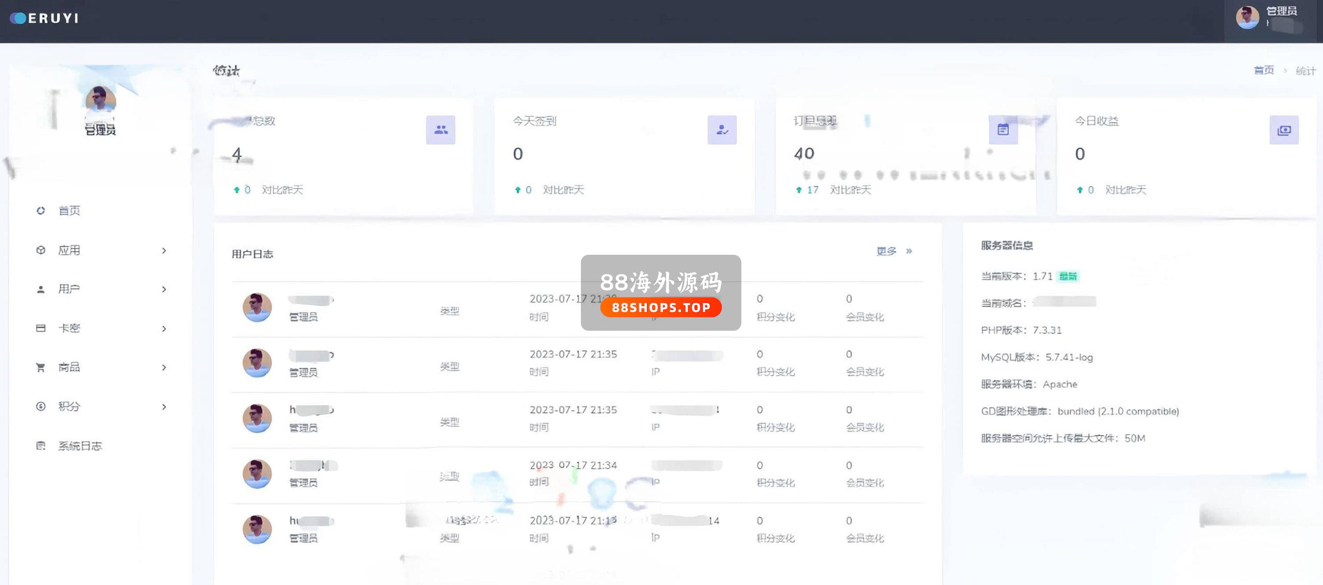The image size is (1323, 585).
Task: Expand the 应用 menu chevron
Action: click(164, 251)
